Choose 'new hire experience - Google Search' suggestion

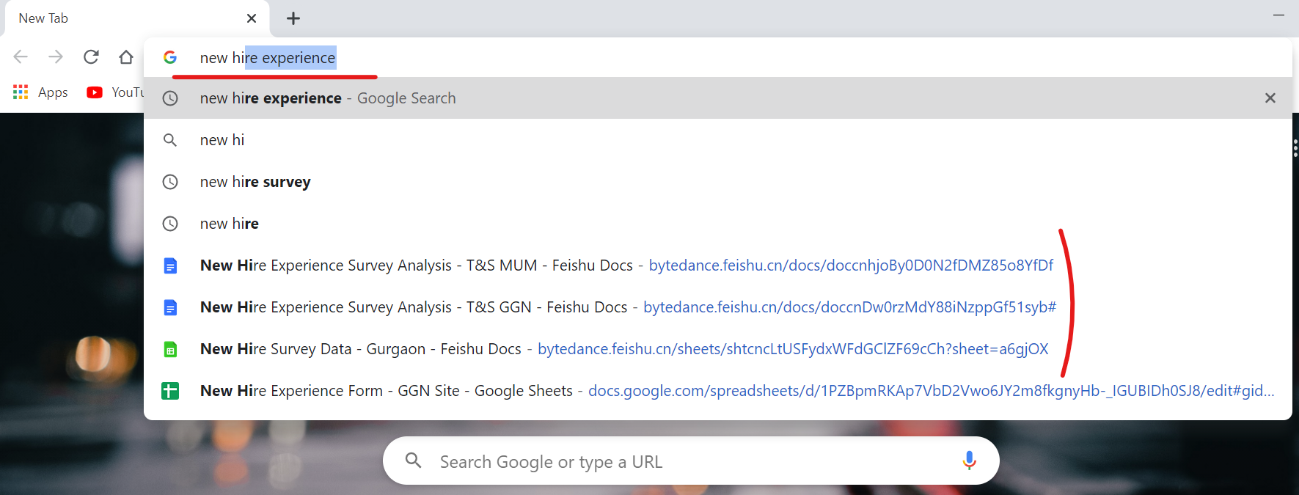tap(717, 98)
